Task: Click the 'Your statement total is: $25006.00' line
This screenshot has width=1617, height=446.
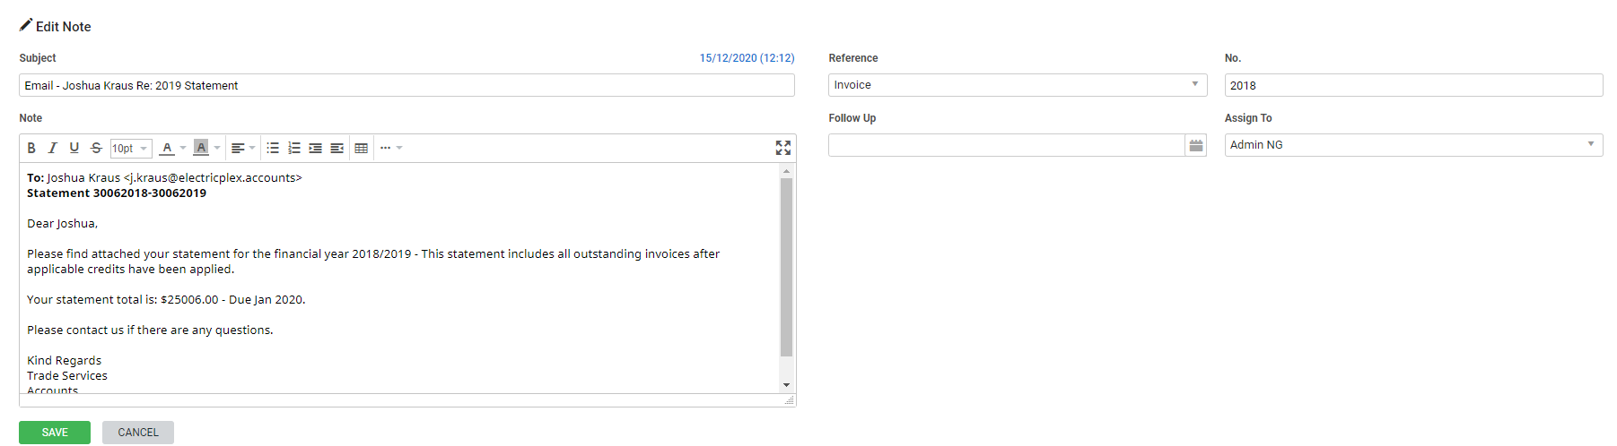Action: coord(166,300)
